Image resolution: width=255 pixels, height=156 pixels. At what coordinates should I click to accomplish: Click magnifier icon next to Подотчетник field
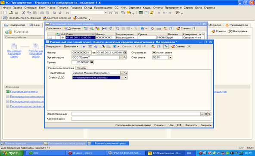[125, 73]
